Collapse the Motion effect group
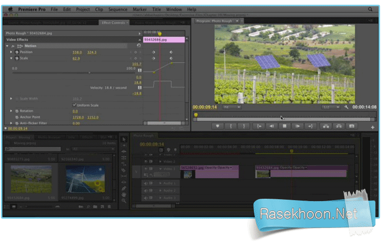This screenshot has height=242, width=381. [7, 46]
